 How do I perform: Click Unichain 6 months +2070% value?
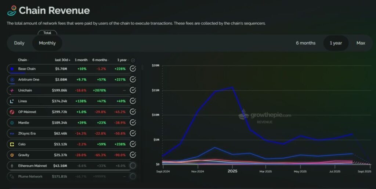tap(99, 90)
